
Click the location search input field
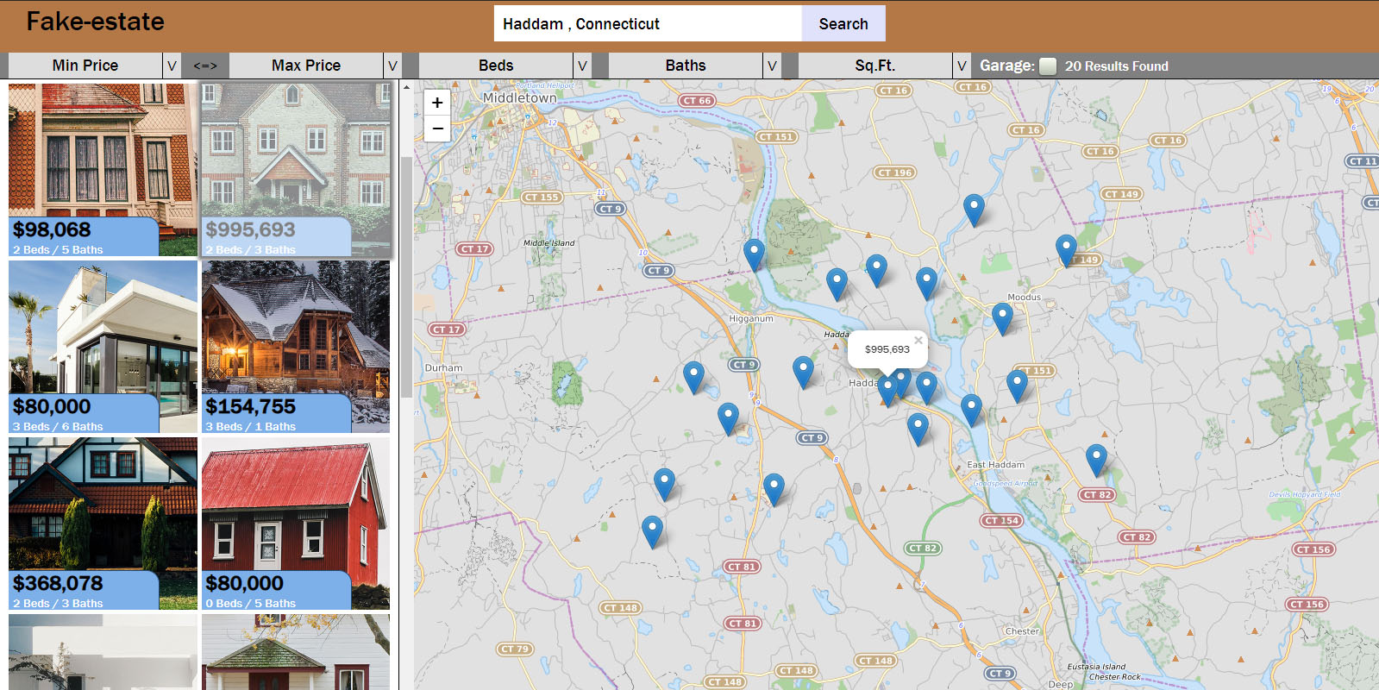pyautogui.click(x=648, y=24)
